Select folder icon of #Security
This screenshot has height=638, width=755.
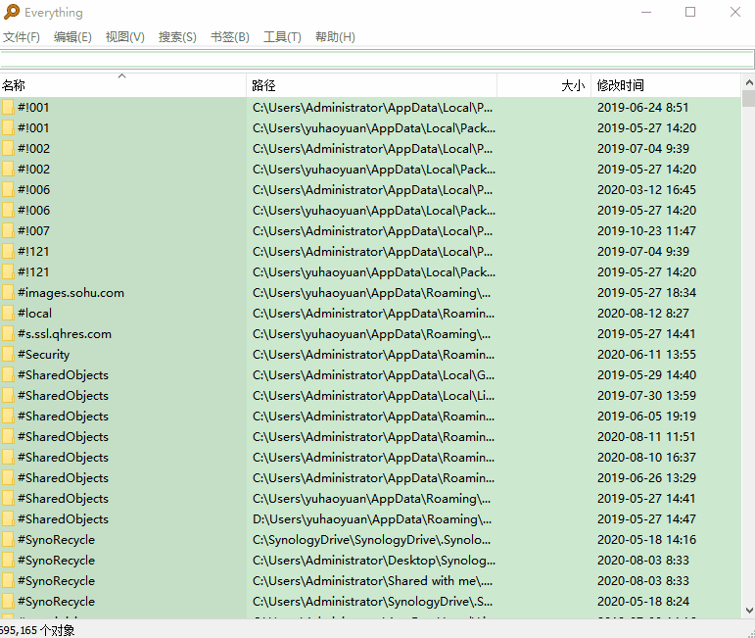pos(8,354)
